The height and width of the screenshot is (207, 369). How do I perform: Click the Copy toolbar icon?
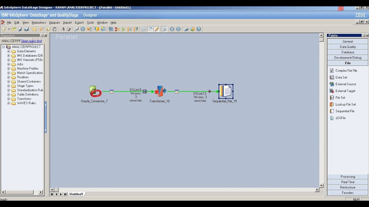48,29
